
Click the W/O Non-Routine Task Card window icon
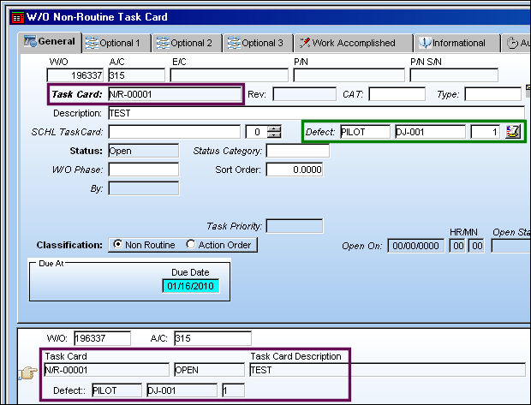tap(17, 17)
